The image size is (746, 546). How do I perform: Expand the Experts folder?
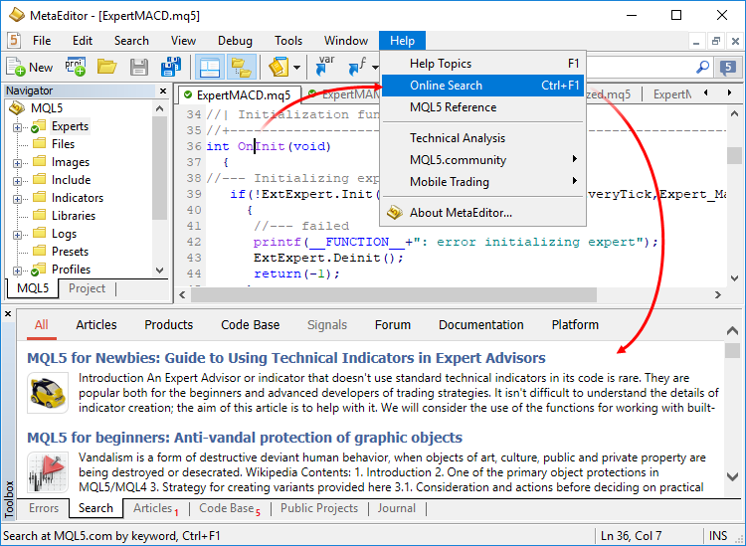[x=17, y=127]
